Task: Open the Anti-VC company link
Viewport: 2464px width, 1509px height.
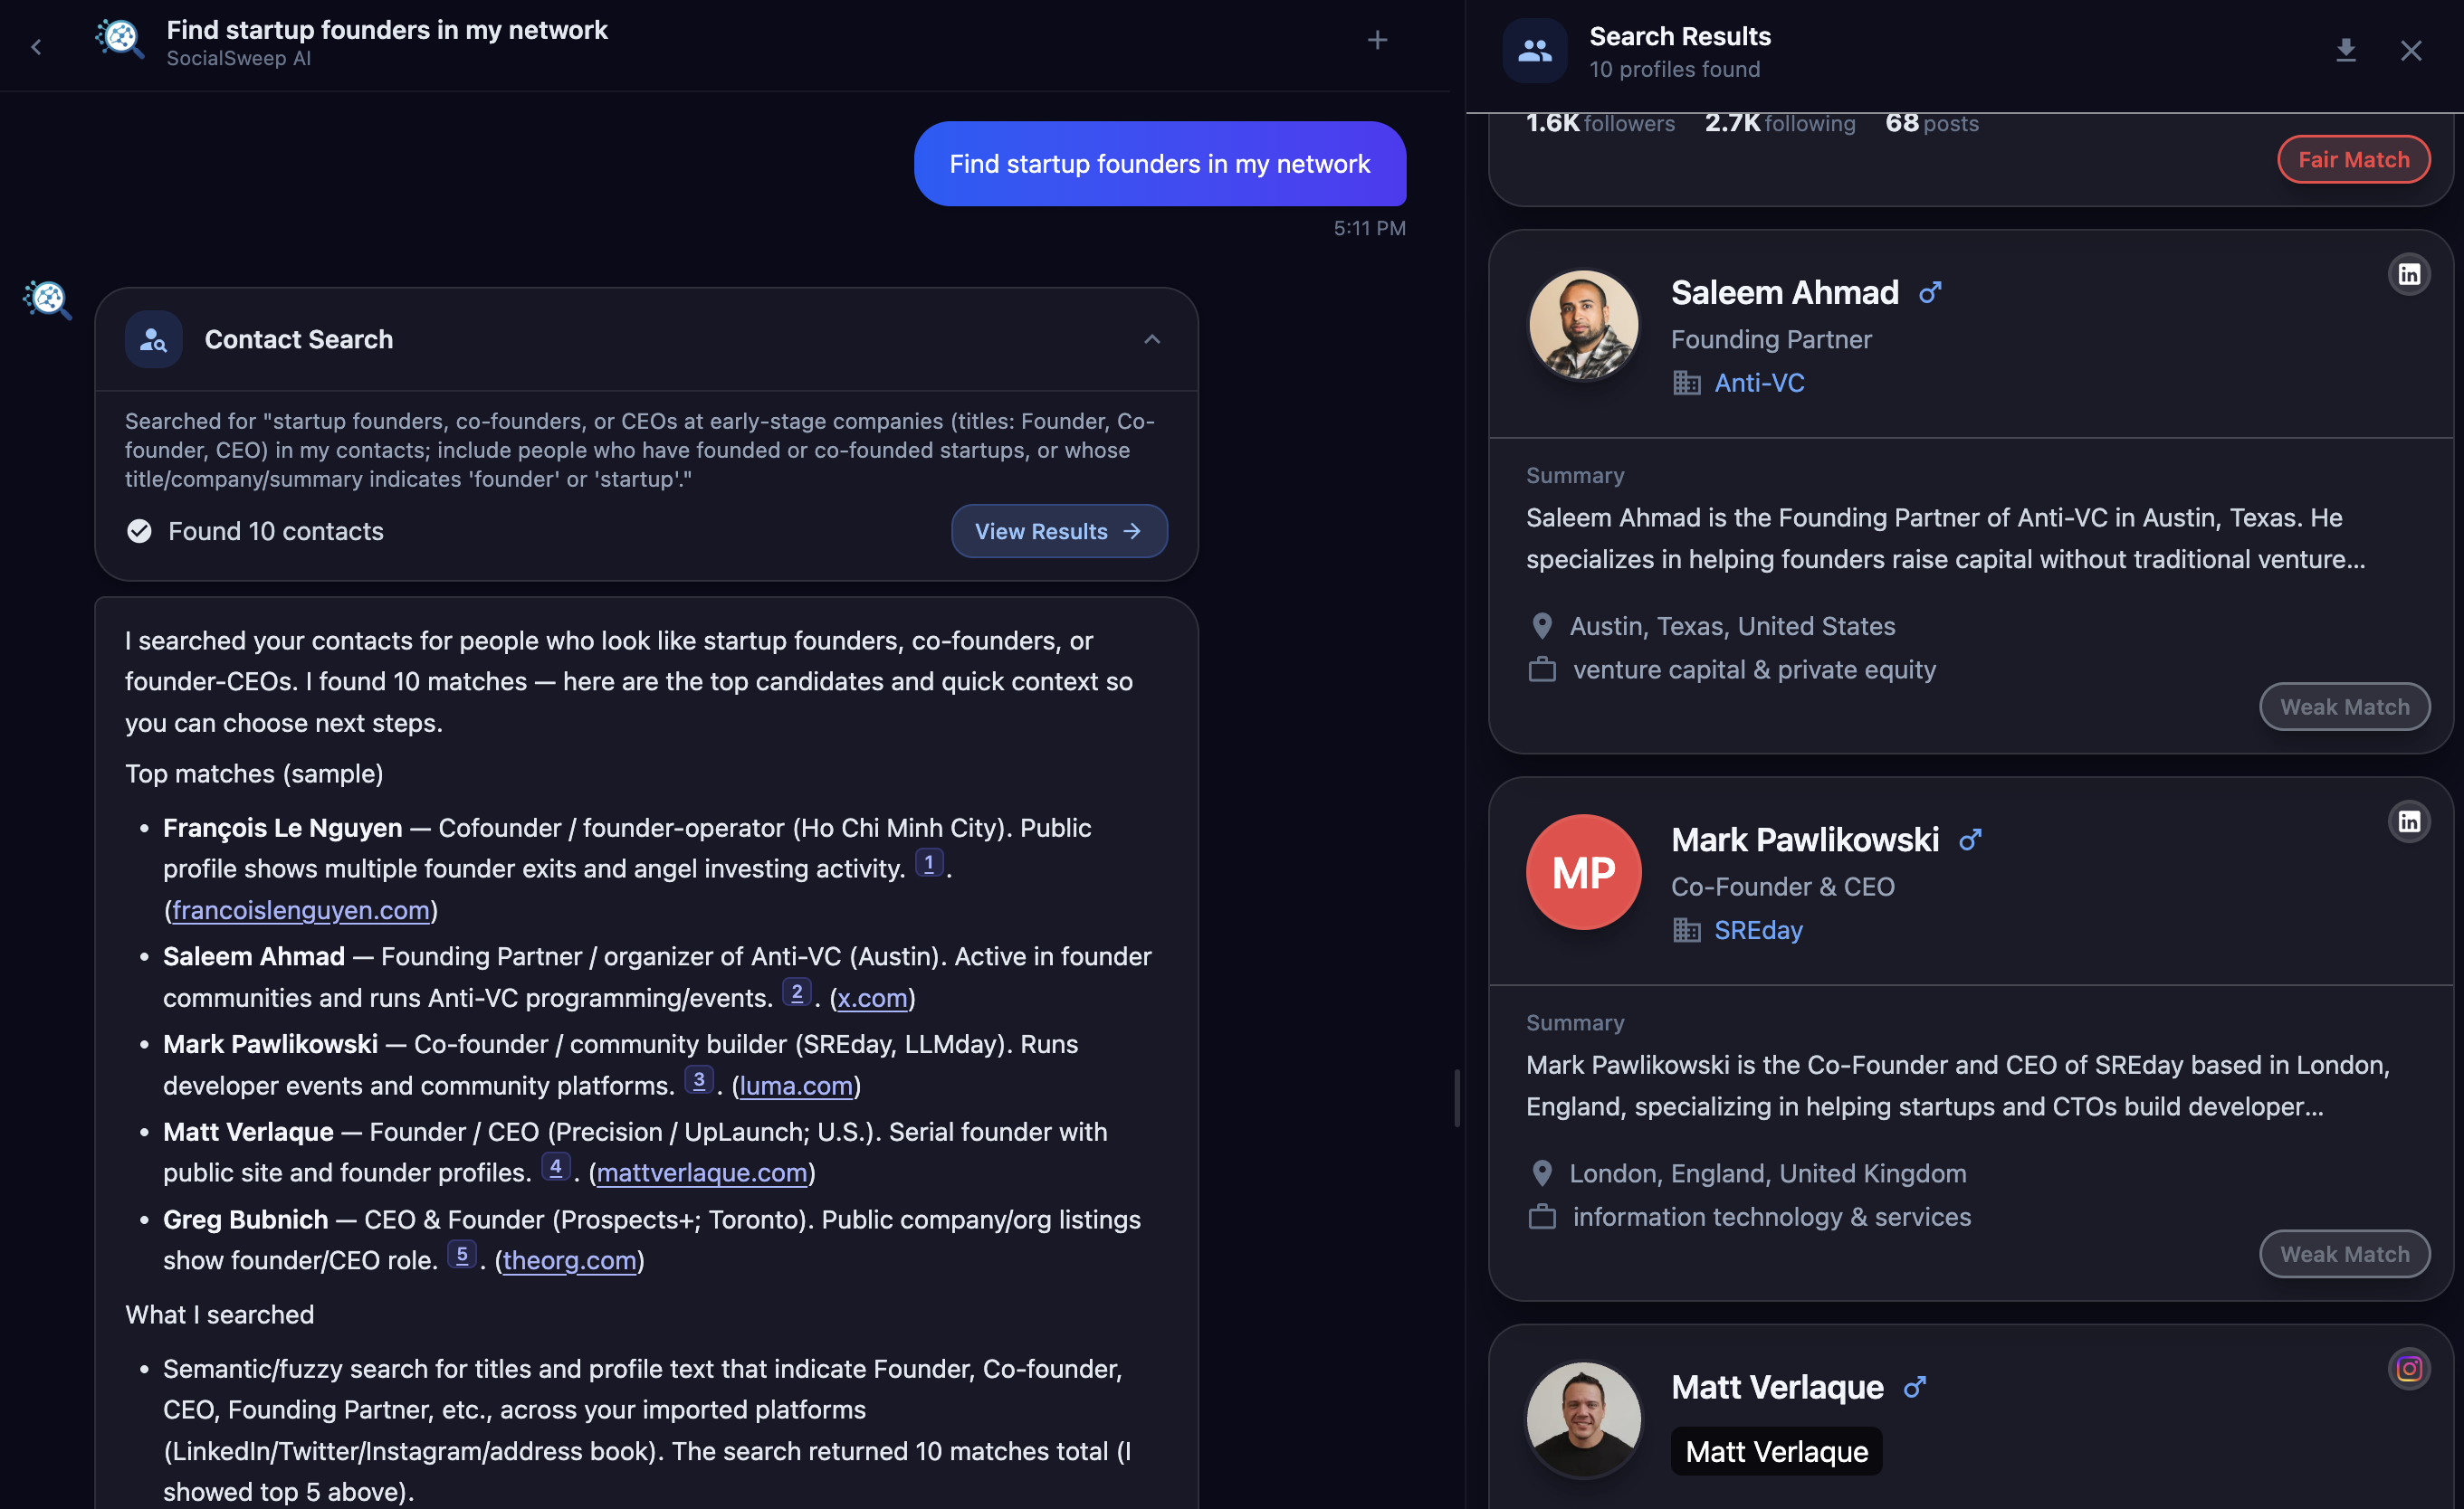Action: point(1758,383)
